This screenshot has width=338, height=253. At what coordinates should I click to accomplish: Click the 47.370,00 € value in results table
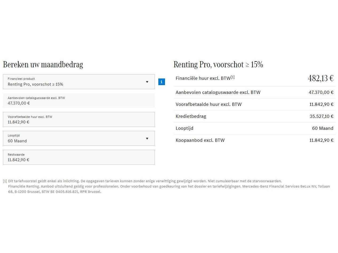(321, 92)
